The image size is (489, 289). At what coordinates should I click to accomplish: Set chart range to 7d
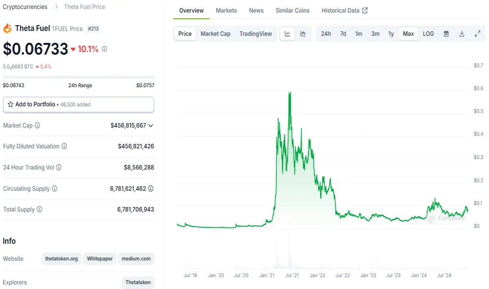[x=343, y=34]
